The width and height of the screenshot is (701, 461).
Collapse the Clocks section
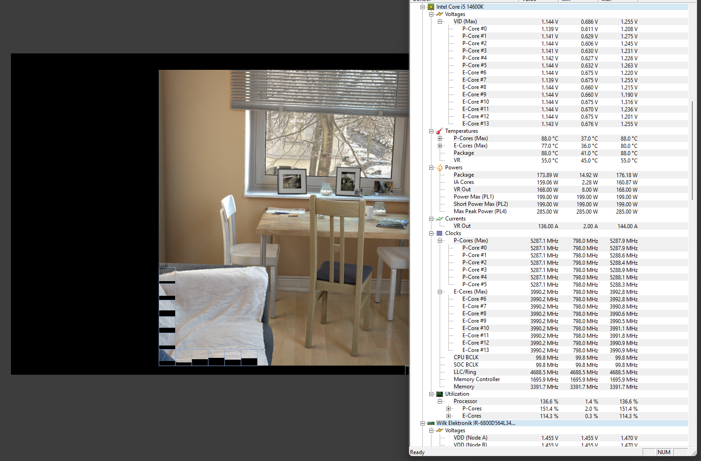click(x=431, y=233)
